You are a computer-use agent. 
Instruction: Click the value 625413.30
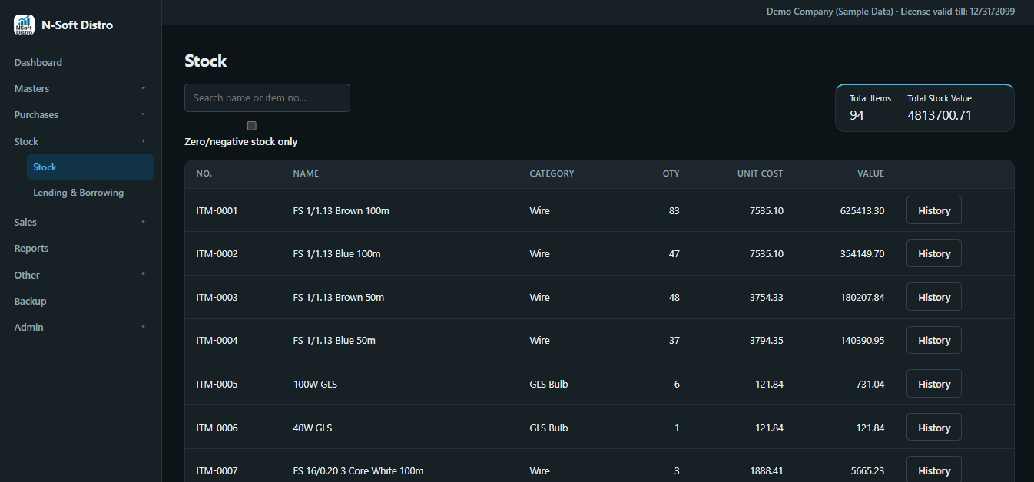862,210
